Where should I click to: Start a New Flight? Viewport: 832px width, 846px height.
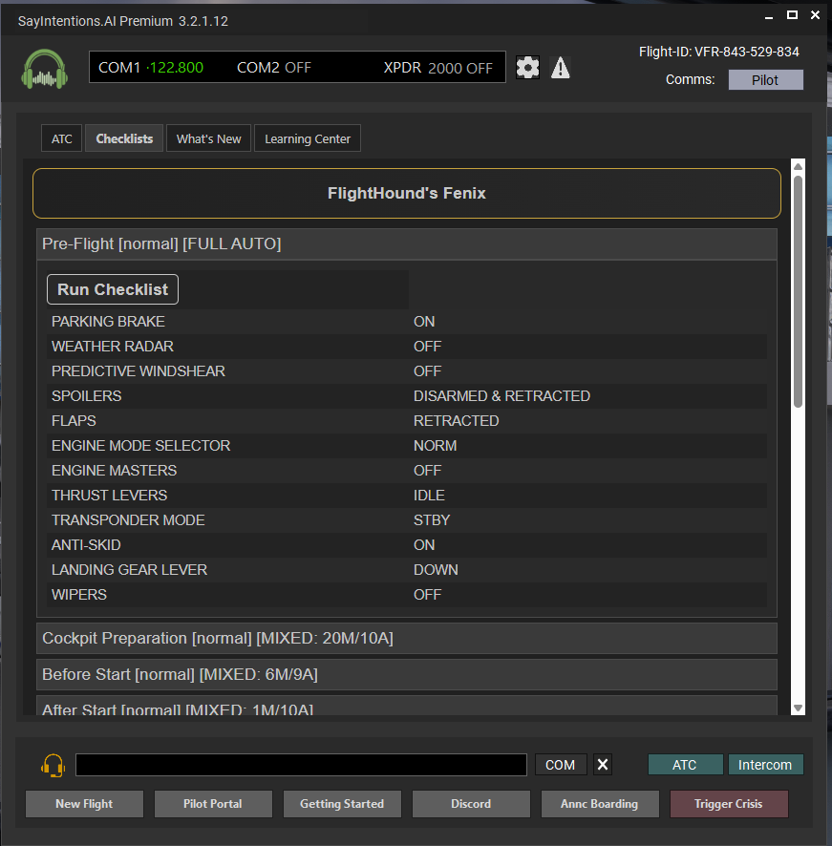[x=84, y=804]
